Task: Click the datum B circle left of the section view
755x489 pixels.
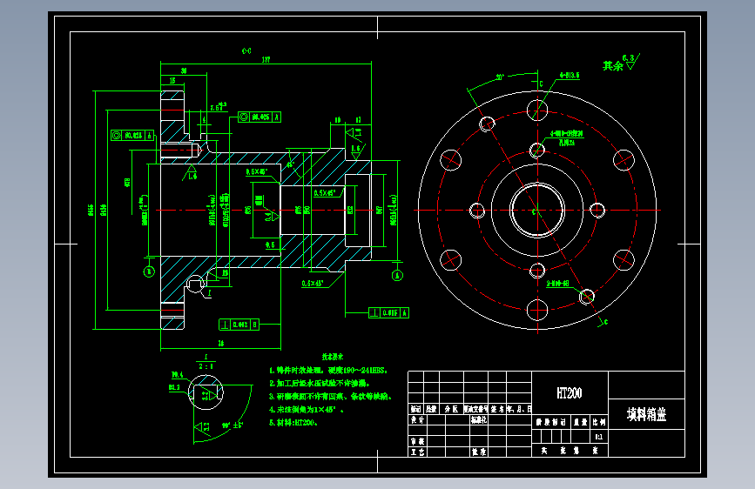Action: pos(149,272)
